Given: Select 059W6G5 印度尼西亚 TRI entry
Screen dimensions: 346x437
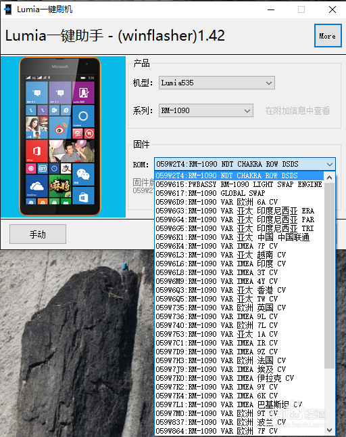Looking at the screenshot, I should coord(239,228).
